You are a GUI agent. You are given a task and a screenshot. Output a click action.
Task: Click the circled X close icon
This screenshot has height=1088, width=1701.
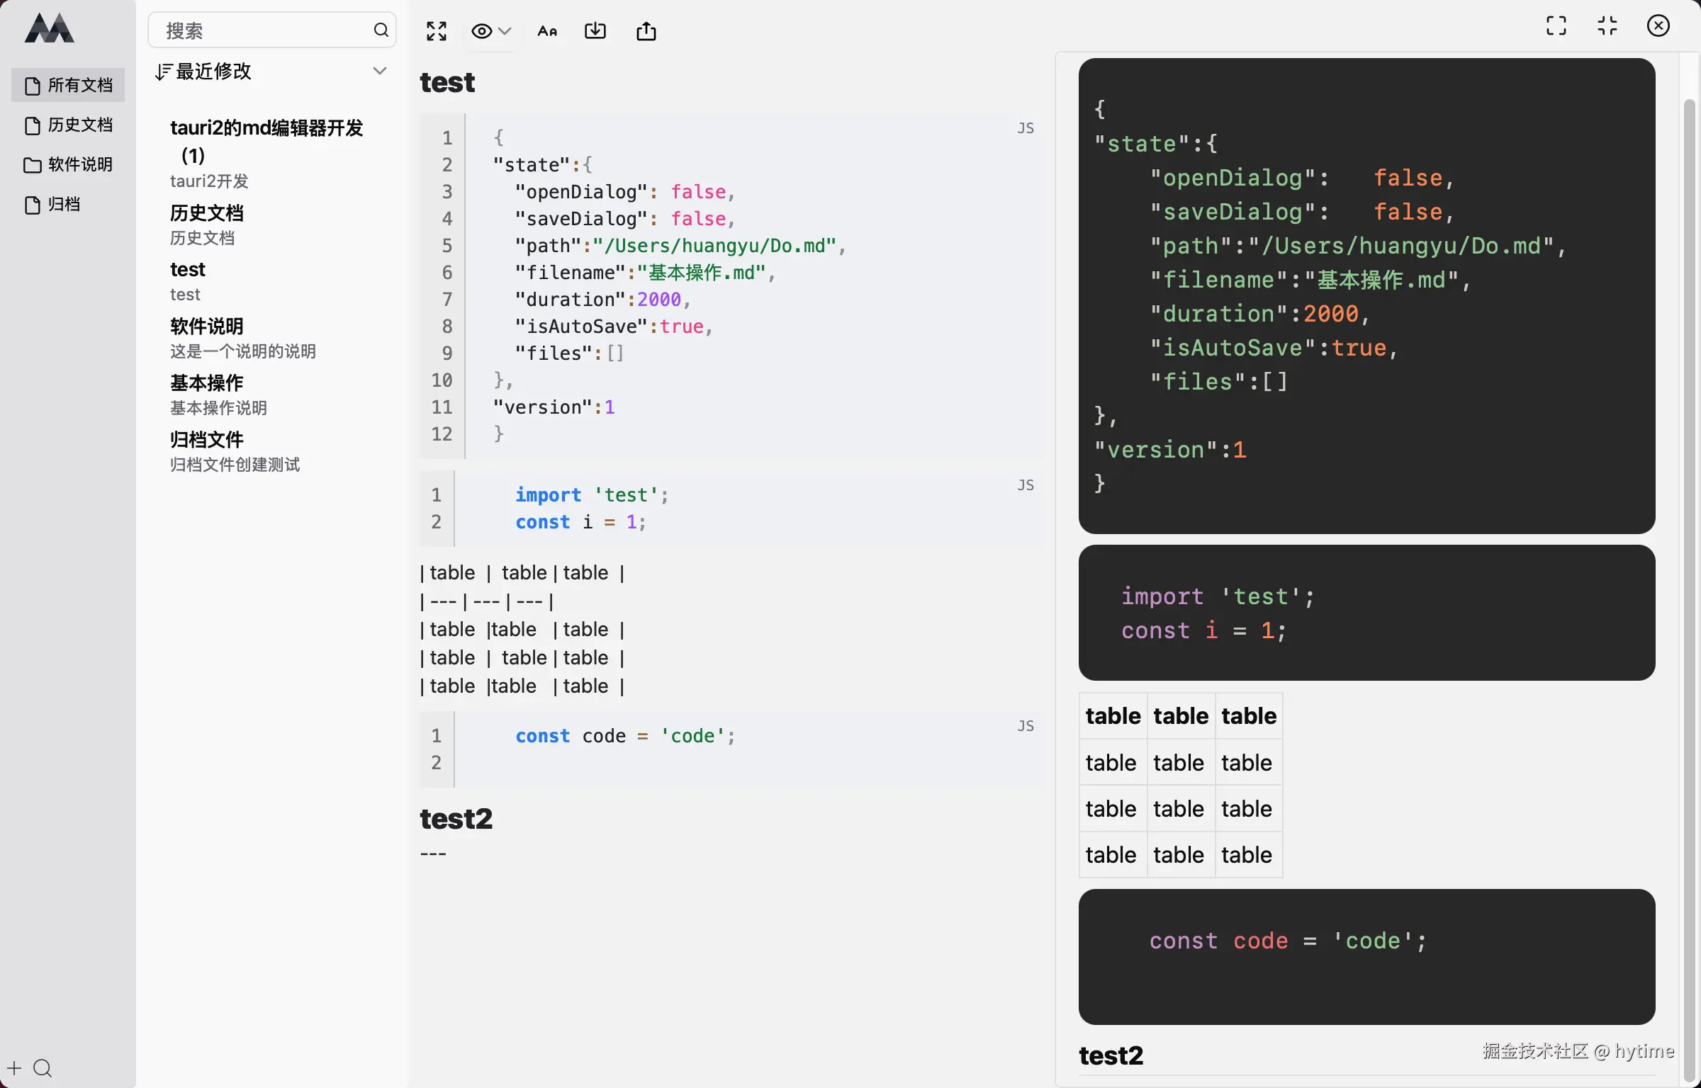(x=1658, y=26)
